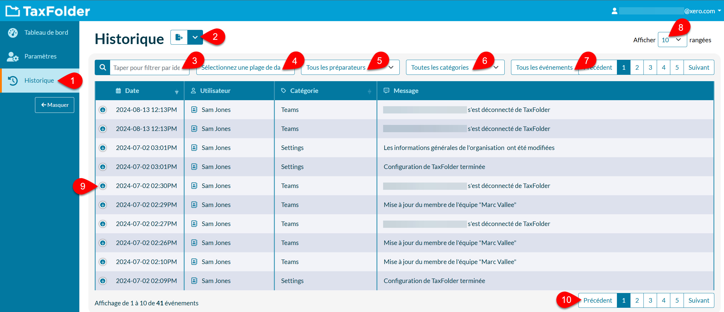Click Suivant in top pagination
The width and height of the screenshot is (724, 312).
point(699,67)
